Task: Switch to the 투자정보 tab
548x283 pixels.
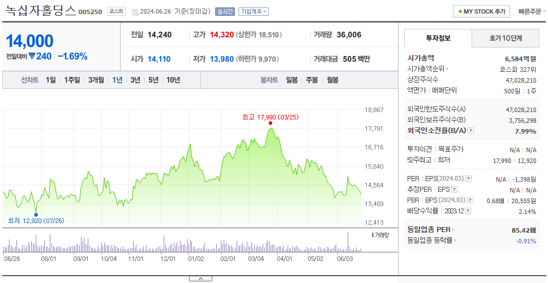Action: click(x=438, y=38)
